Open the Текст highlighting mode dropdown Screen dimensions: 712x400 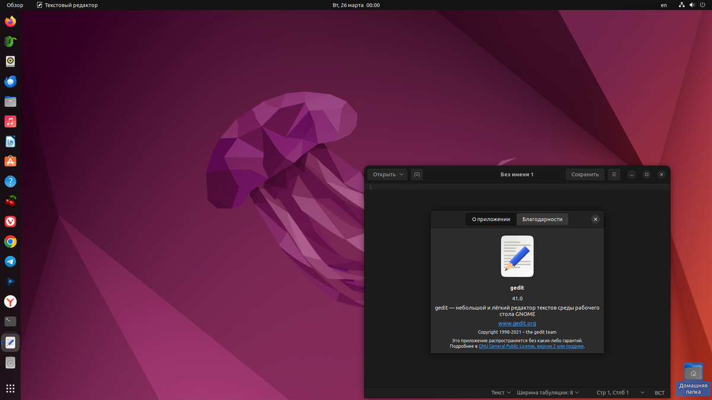500,392
